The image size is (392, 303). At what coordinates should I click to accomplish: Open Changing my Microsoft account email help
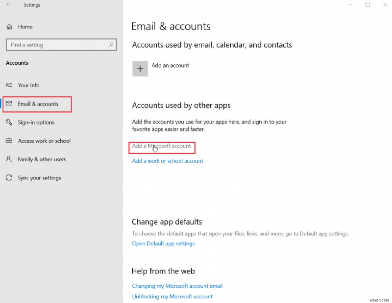pyautogui.click(x=177, y=286)
